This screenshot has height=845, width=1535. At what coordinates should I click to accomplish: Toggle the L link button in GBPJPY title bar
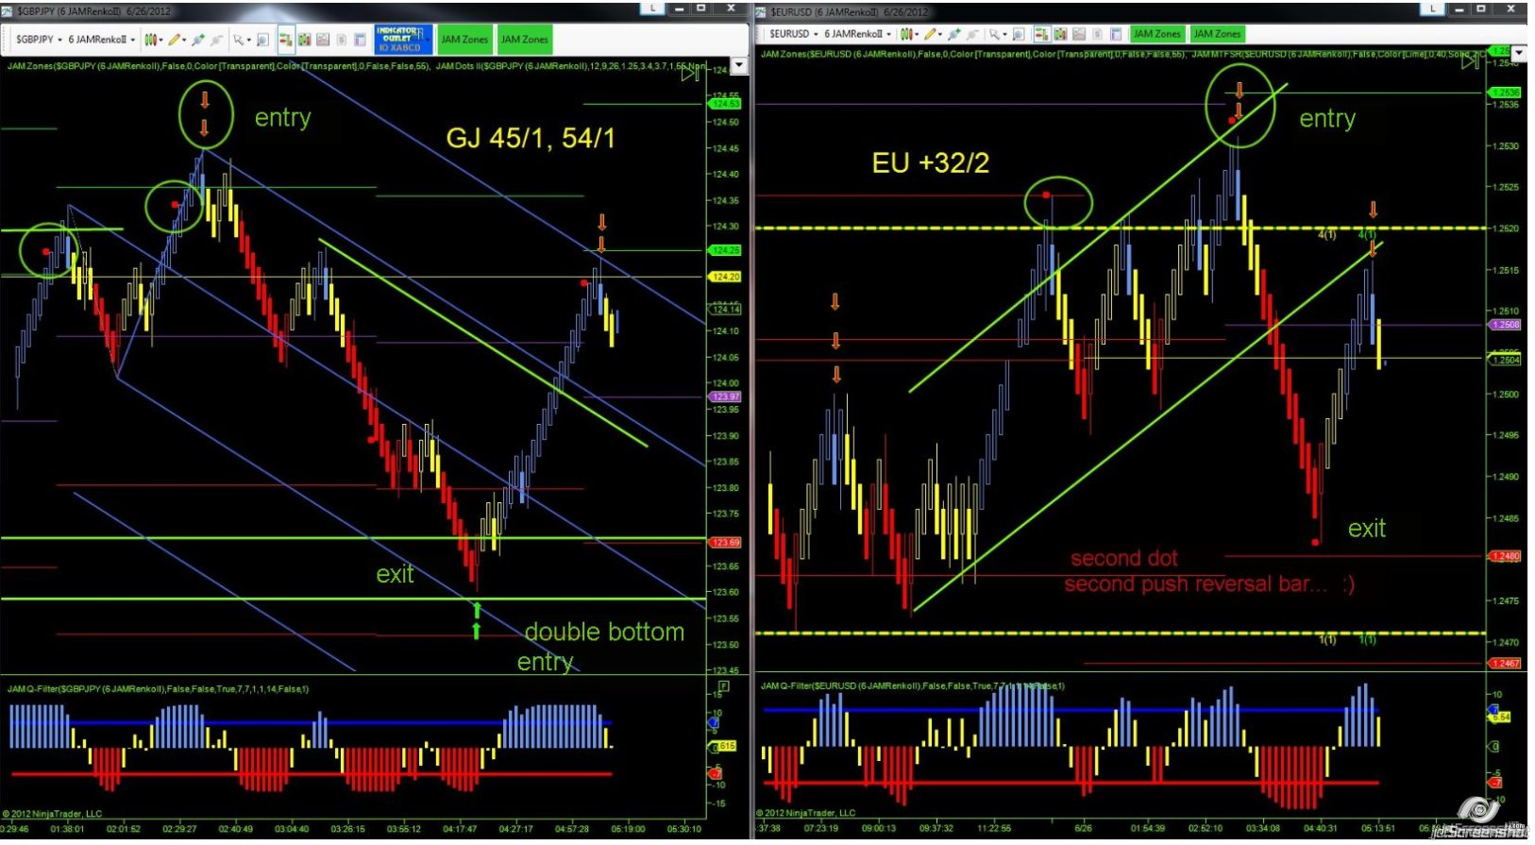pos(653,8)
